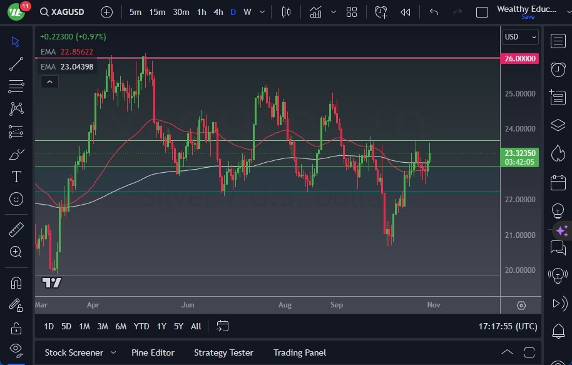Expand the timeframe interval dropdown arrow

[x=262, y=12]
